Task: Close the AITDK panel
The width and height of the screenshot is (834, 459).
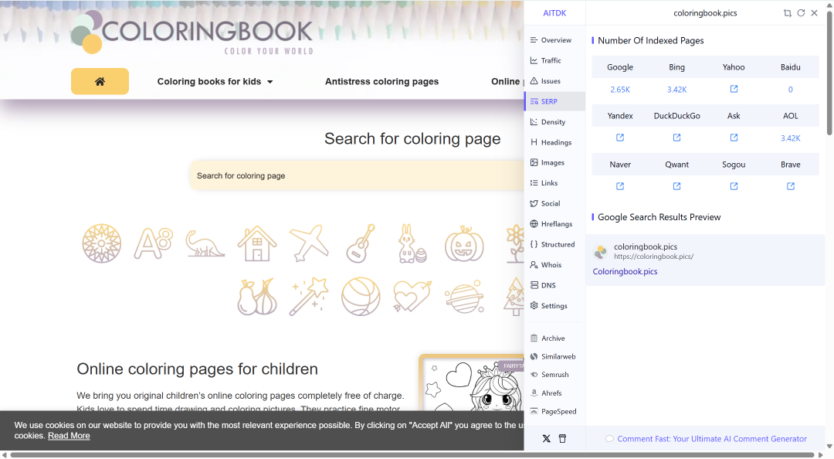Action: point(814,13)
